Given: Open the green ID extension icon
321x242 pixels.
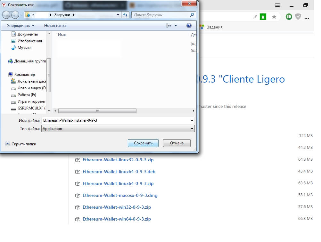Looking at the screenshot, I should click(x=289, y=17).
